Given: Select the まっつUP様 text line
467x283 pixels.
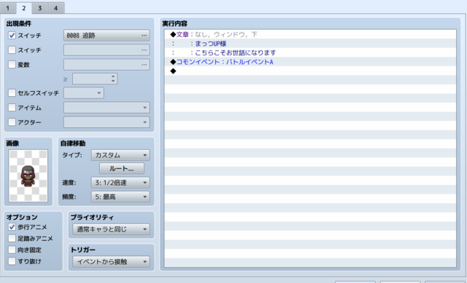Looking at the screenshot, I should (310, 44).
